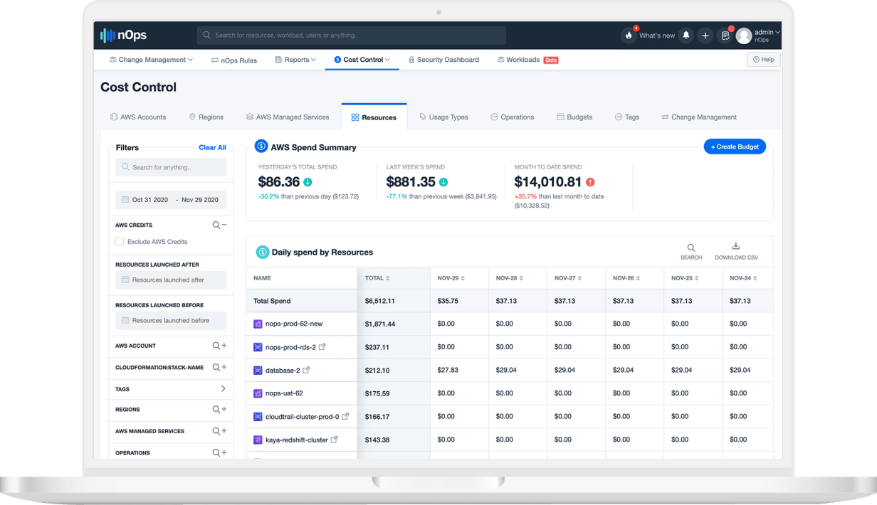Expand the TAGS filter chevron
The width and height of the screenshot is (877, 505).
point(224,389)
